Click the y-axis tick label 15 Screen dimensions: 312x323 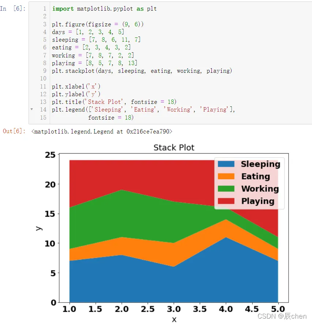coord(50,214)
